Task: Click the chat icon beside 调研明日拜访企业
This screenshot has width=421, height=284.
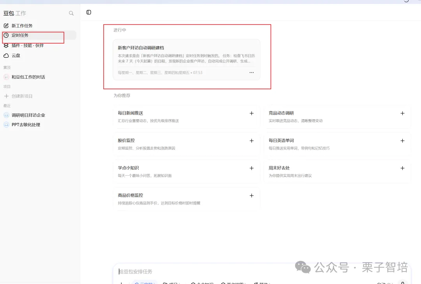Action: tap(7, 115)
